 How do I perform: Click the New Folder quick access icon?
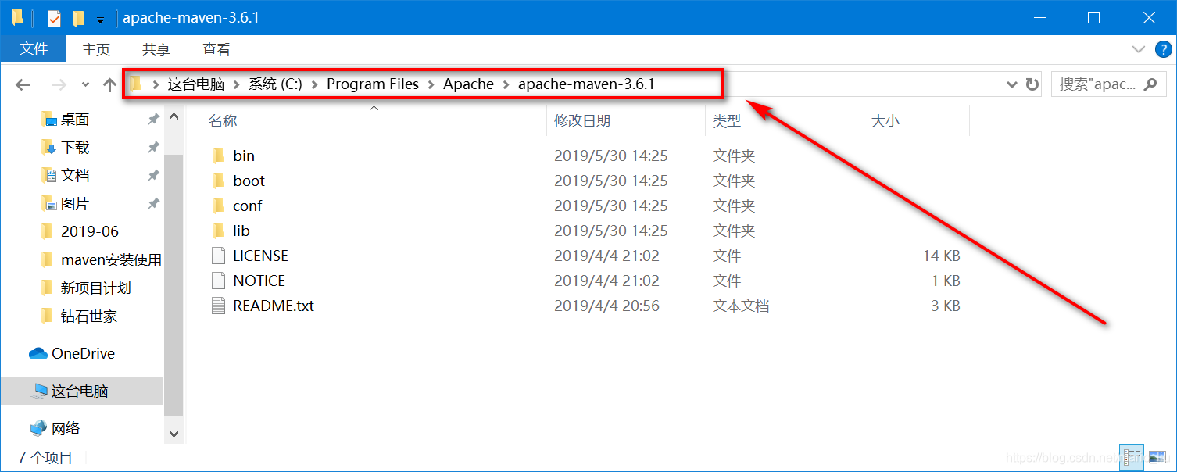coord(78,18)
